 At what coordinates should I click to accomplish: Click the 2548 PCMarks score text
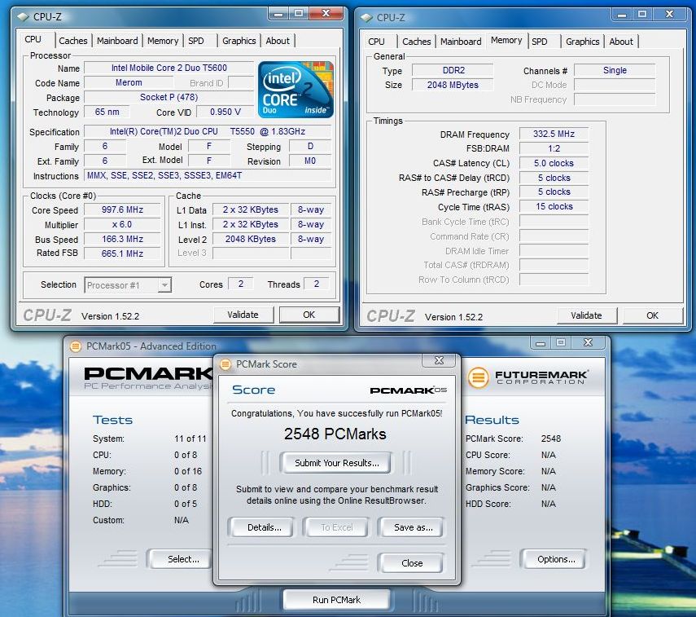[x=335, y=434]
